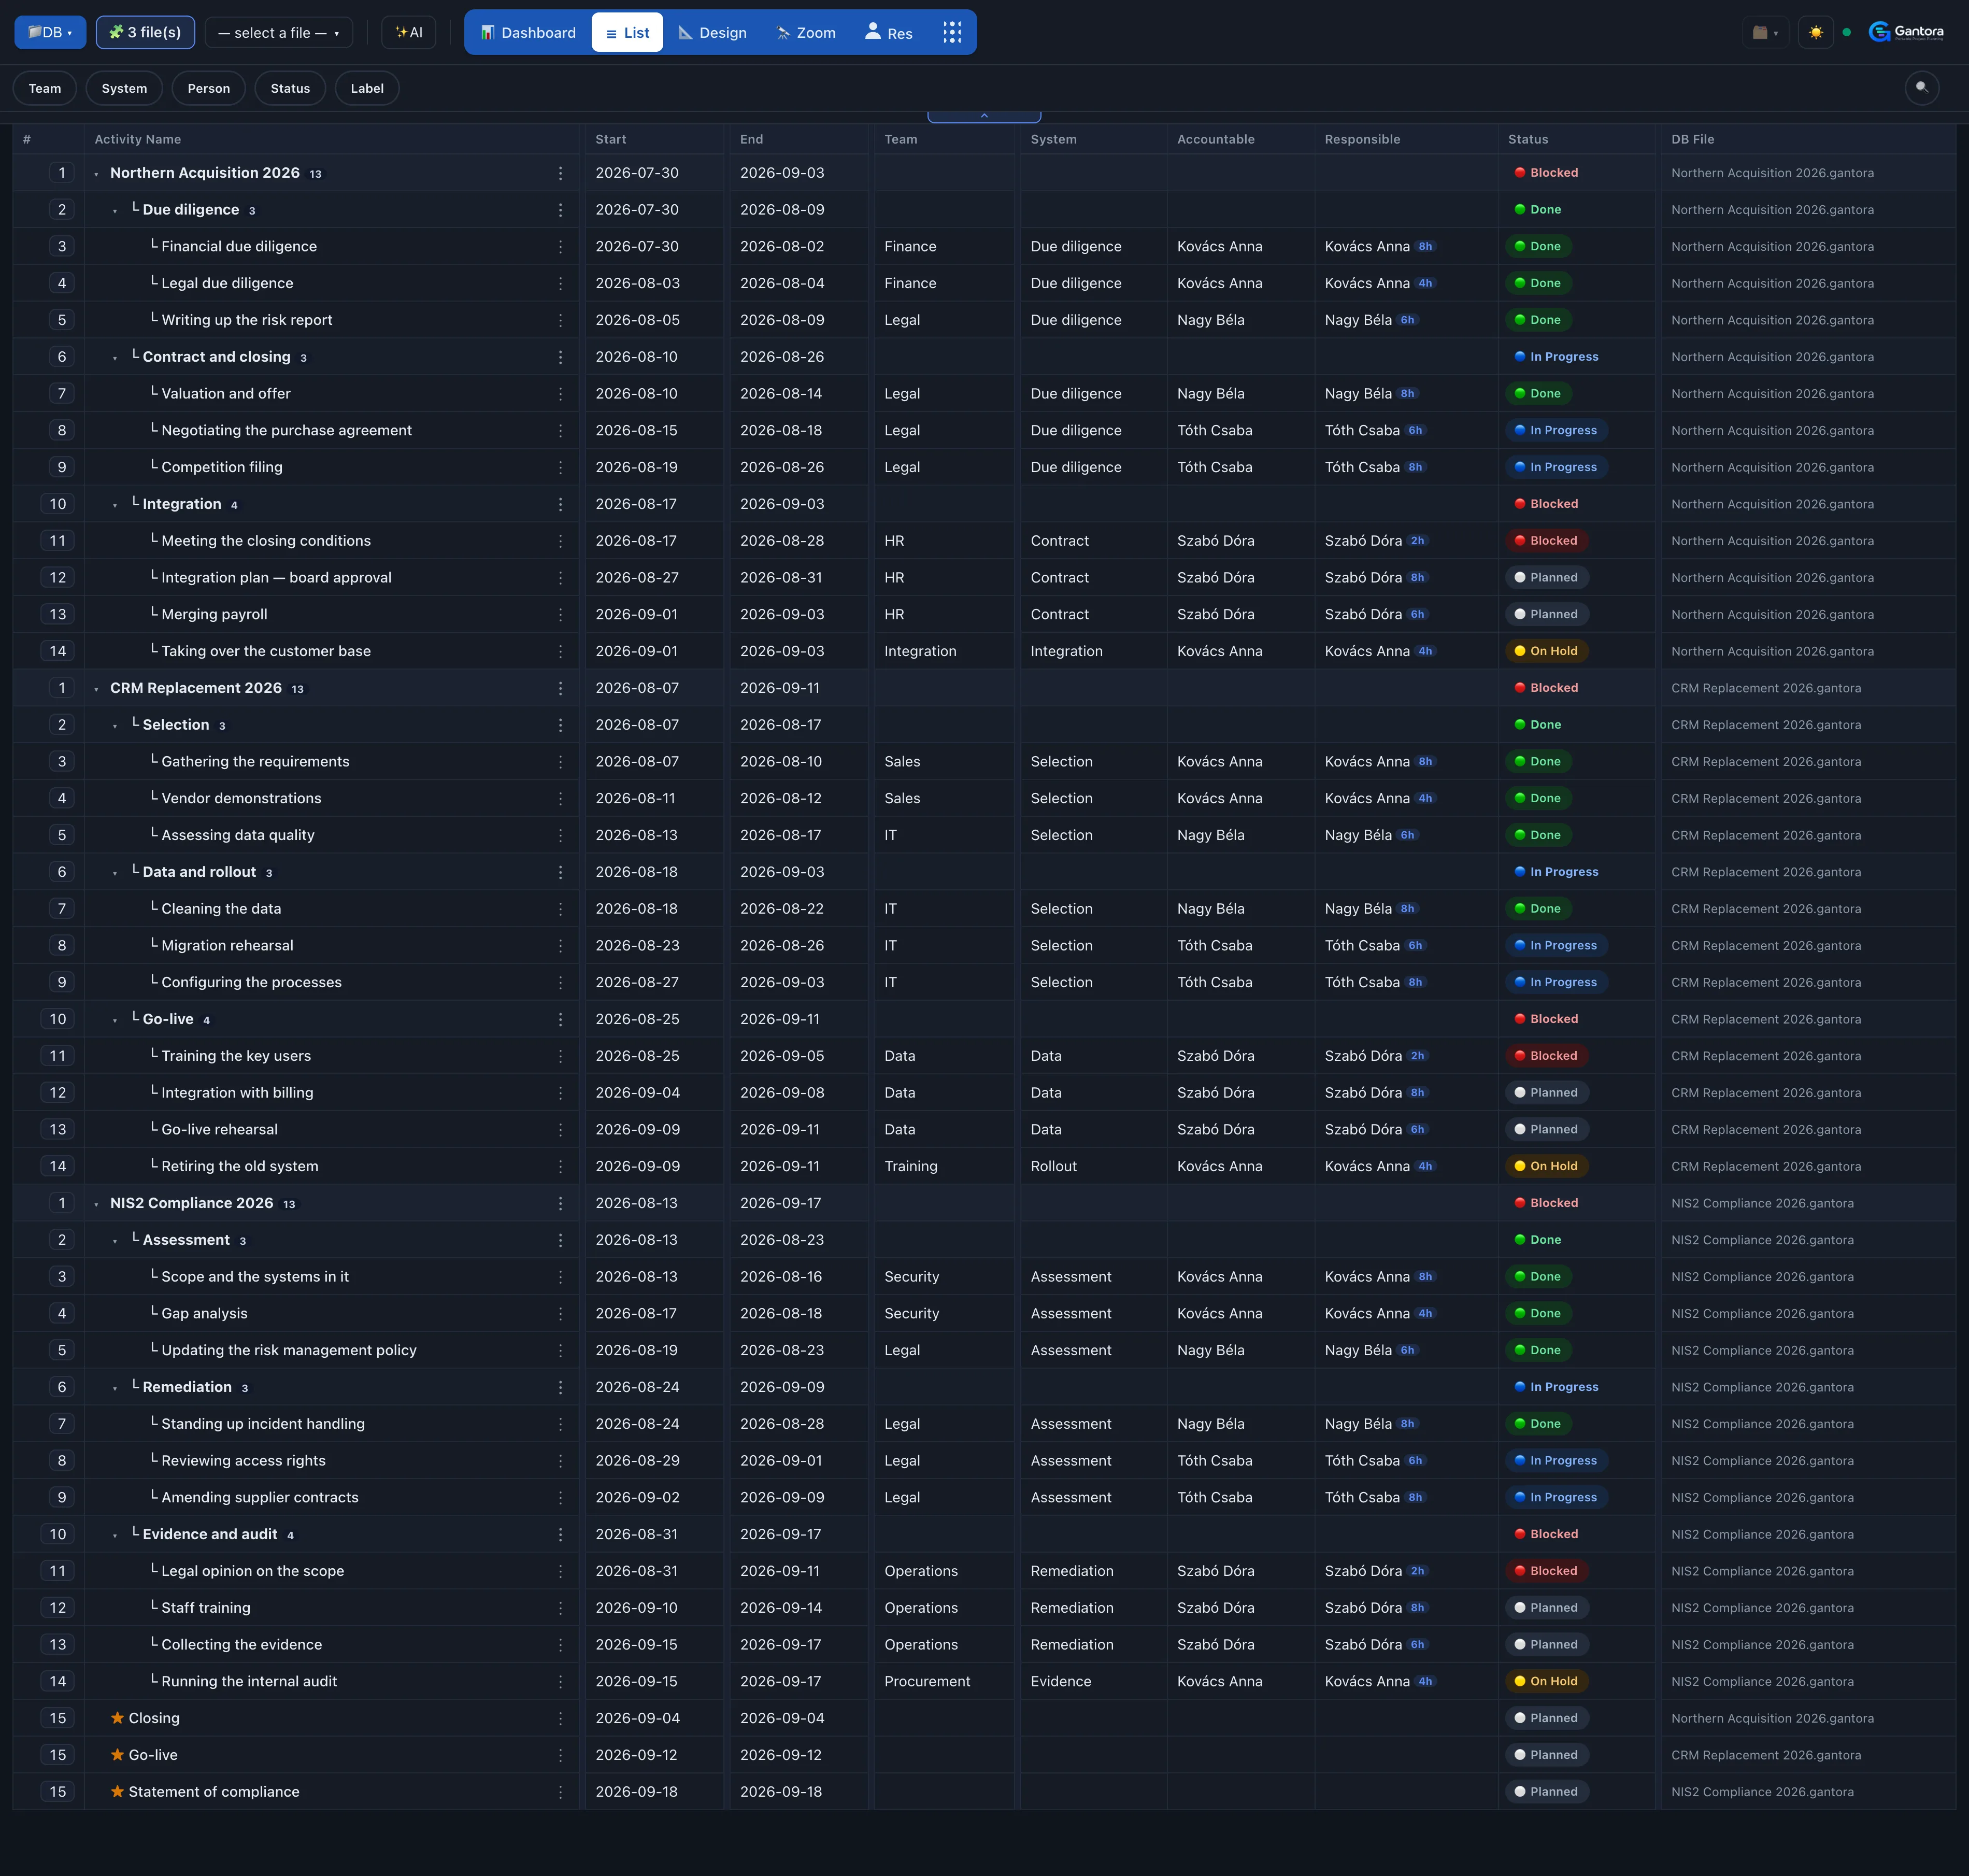Toggle the Label filter chip
Screen dimensions: 1969x1876
tap(367, 88)
